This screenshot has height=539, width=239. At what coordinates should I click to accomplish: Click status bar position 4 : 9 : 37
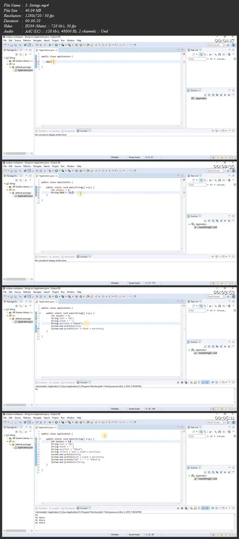point(150,157)
